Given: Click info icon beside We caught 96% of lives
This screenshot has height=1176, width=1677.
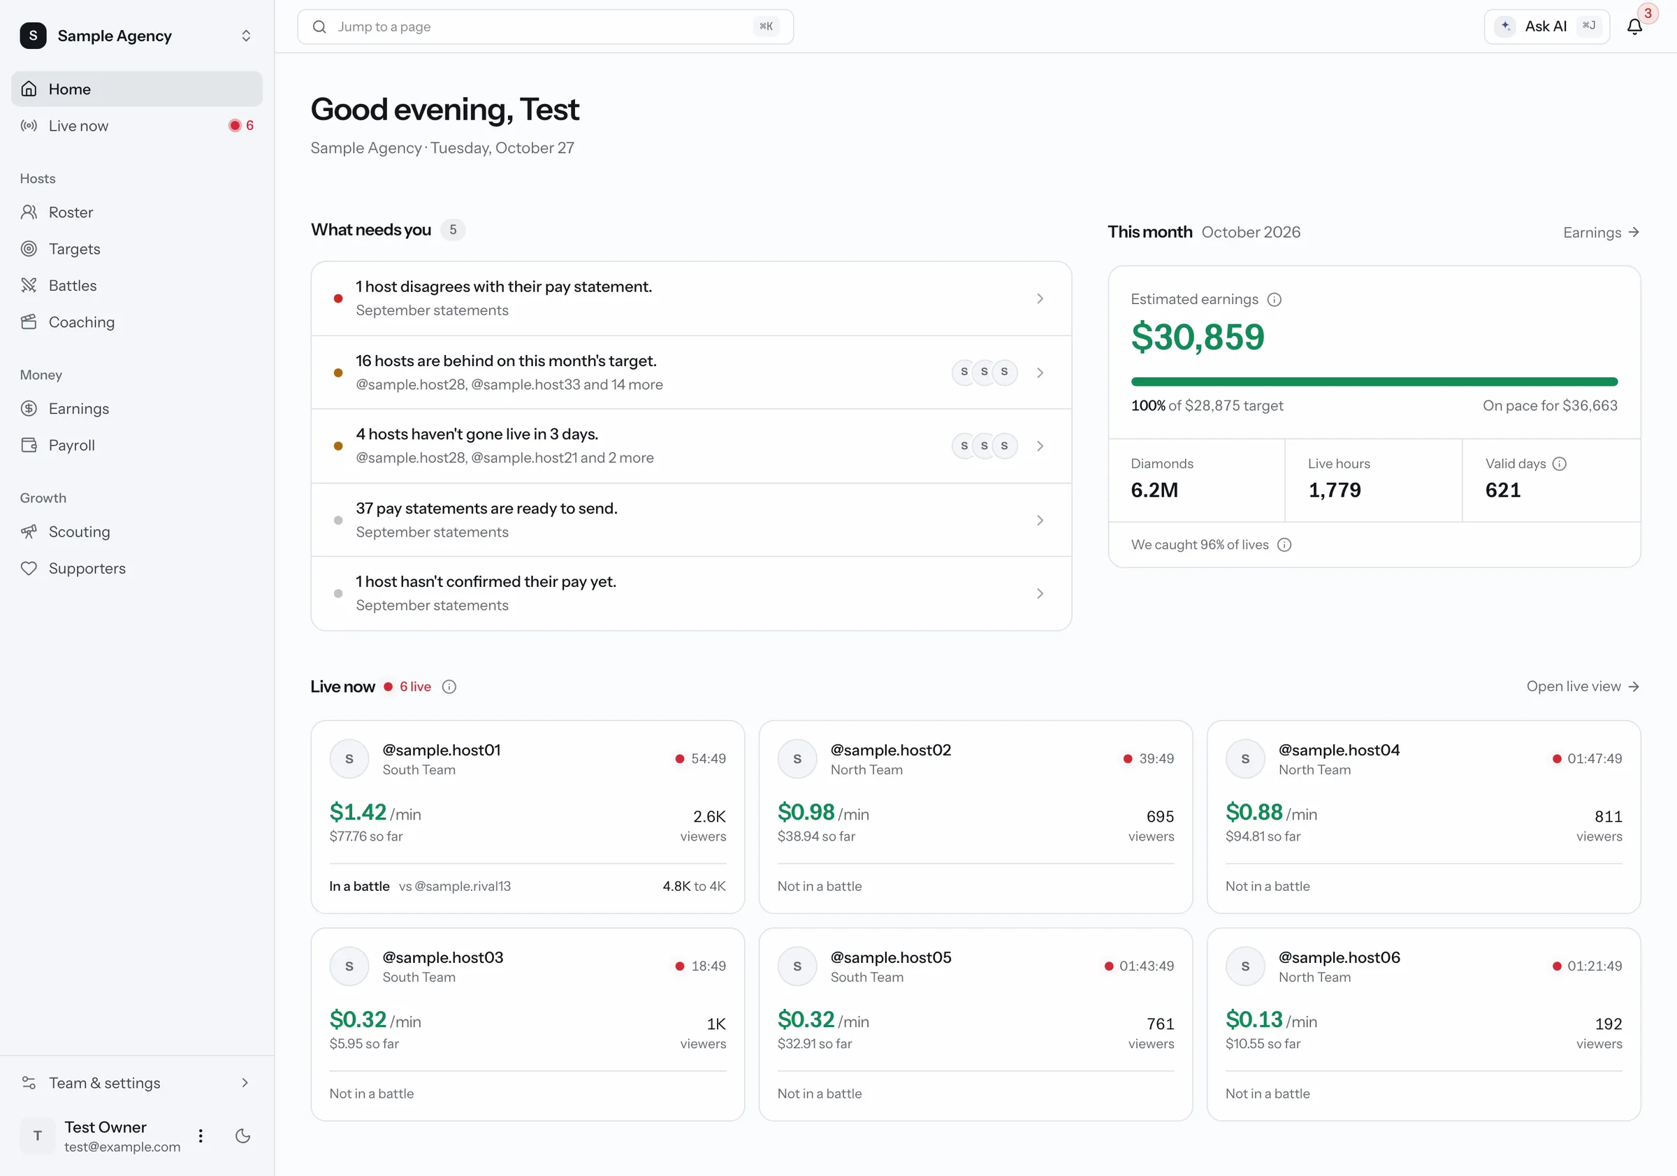Looking at the screenshot, I should point(1284,545).
